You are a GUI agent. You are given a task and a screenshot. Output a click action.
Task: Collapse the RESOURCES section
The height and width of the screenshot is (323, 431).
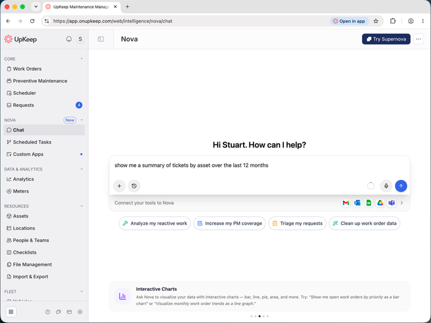(82, 206)
